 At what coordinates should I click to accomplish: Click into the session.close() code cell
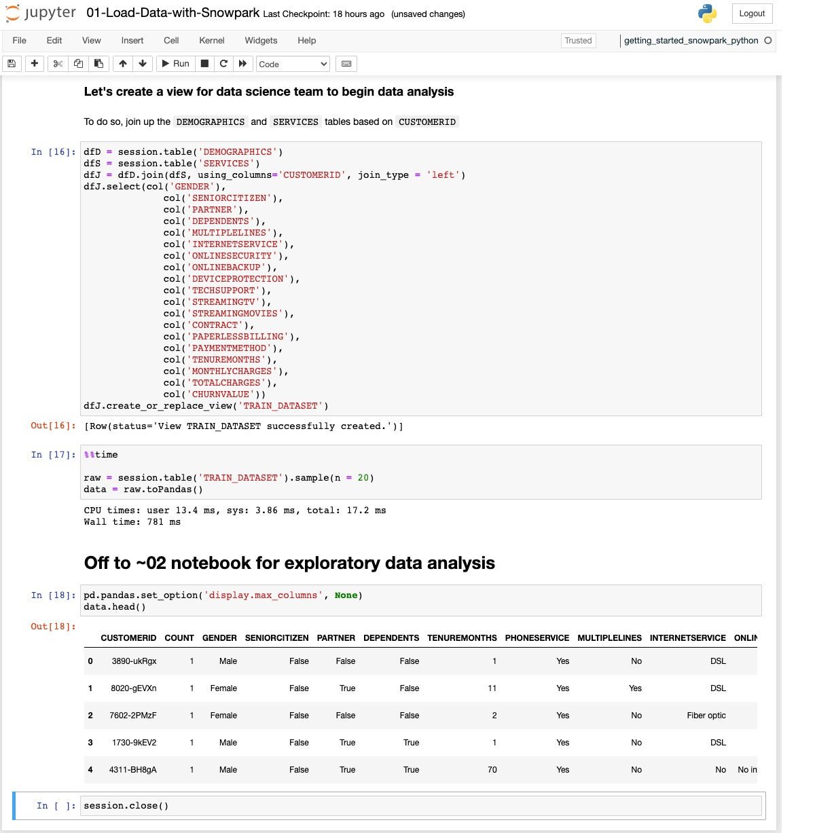[421, 806]
